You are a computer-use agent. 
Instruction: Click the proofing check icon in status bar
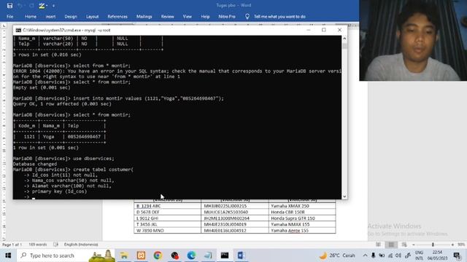point(55,245)
